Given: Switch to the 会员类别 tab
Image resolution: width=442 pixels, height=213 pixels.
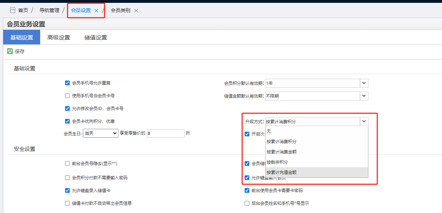Looking at the screenshot, I should coord(121,10).
